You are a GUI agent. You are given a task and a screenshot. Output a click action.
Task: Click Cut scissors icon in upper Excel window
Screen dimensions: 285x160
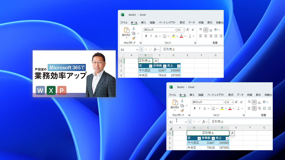pyautogui.click(x=134, y=29)
